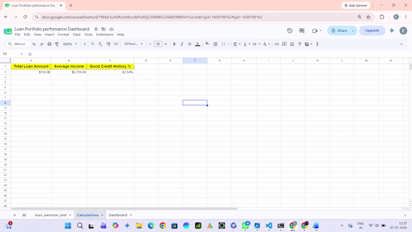Search the menus box
This screenshot has height=232, width=412.
tap(17, 44)
